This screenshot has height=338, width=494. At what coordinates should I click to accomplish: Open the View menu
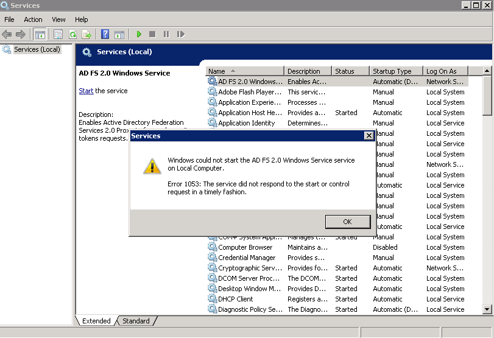[58, 19]
